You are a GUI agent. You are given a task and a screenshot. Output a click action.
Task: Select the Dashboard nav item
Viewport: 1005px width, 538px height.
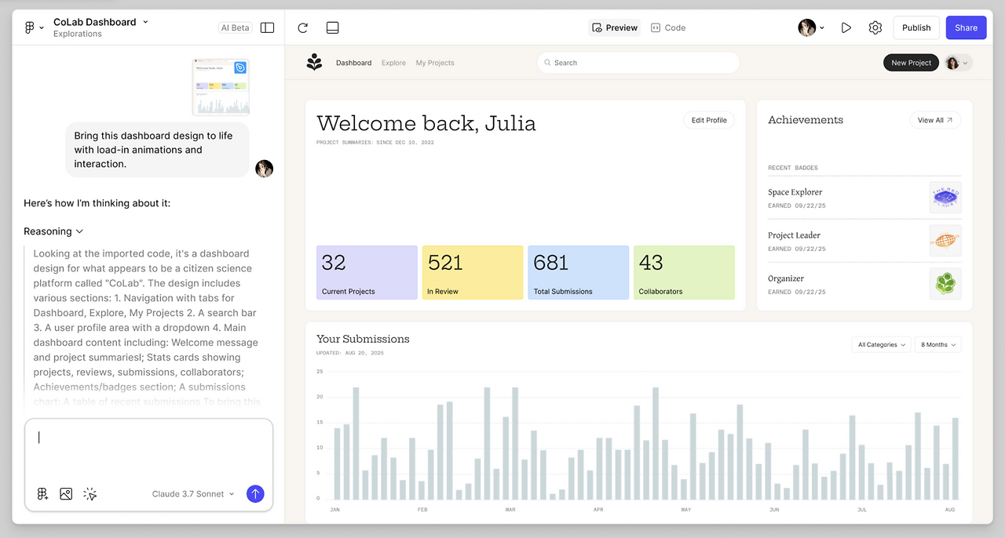[x=353, y=63]
